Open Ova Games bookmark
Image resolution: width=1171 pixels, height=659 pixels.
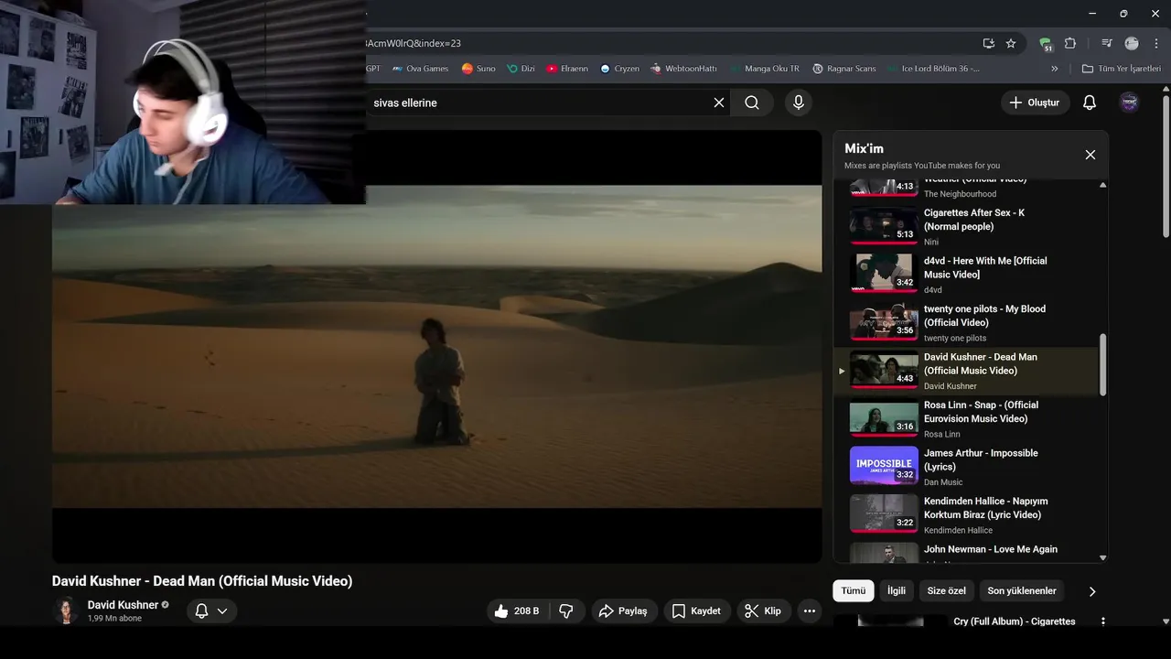[420, 69]
